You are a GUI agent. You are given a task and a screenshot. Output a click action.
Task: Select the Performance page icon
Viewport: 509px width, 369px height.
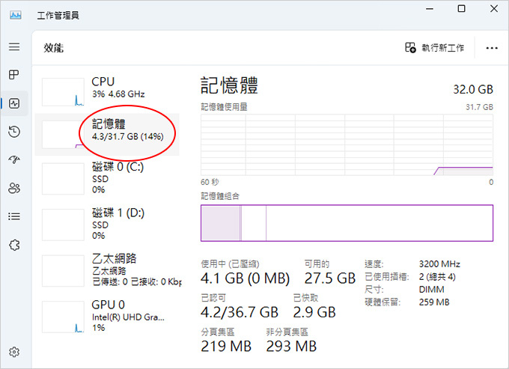click(14, 103)
